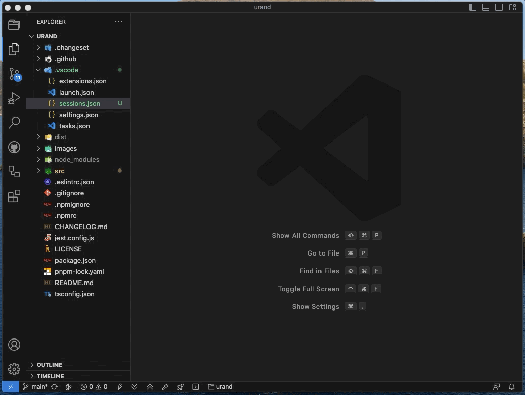Synchronize changes from status bar
This screenshot has height=395, width=525.
[x=54, y=387]
